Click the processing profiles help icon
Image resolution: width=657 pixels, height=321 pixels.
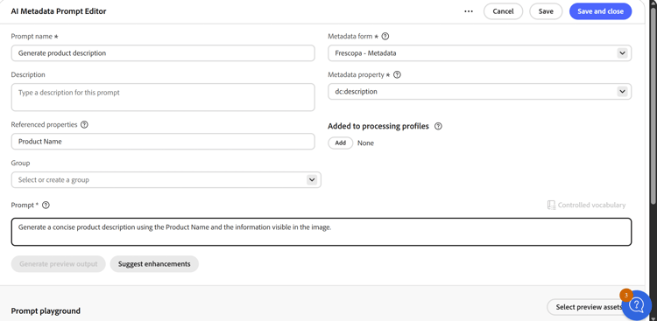[x=438, y=127]
